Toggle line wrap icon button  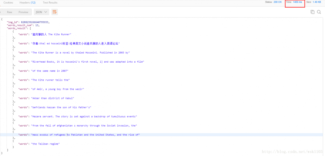pos(54,12)
